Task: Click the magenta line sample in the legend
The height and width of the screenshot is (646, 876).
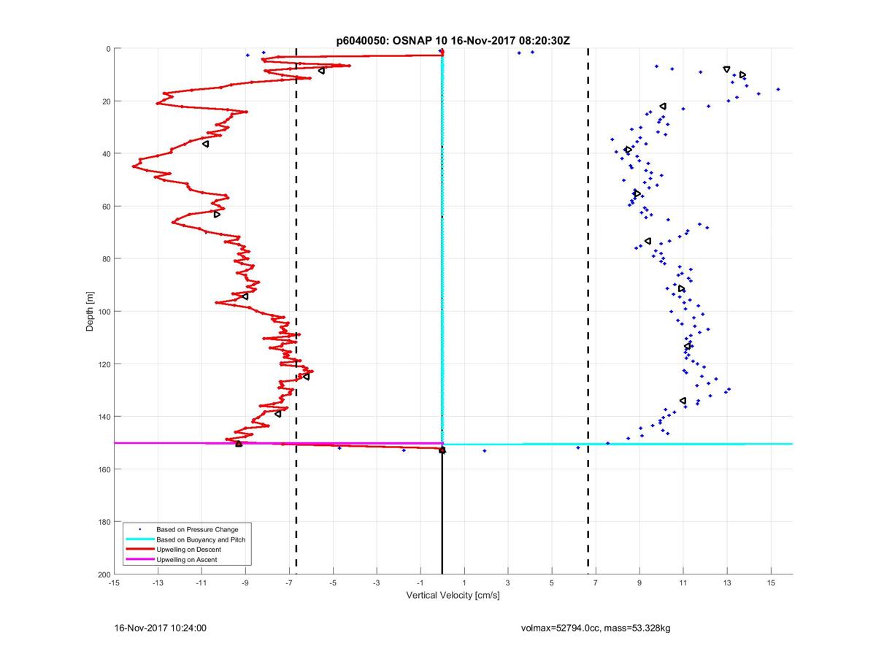Action: [139, 559]
